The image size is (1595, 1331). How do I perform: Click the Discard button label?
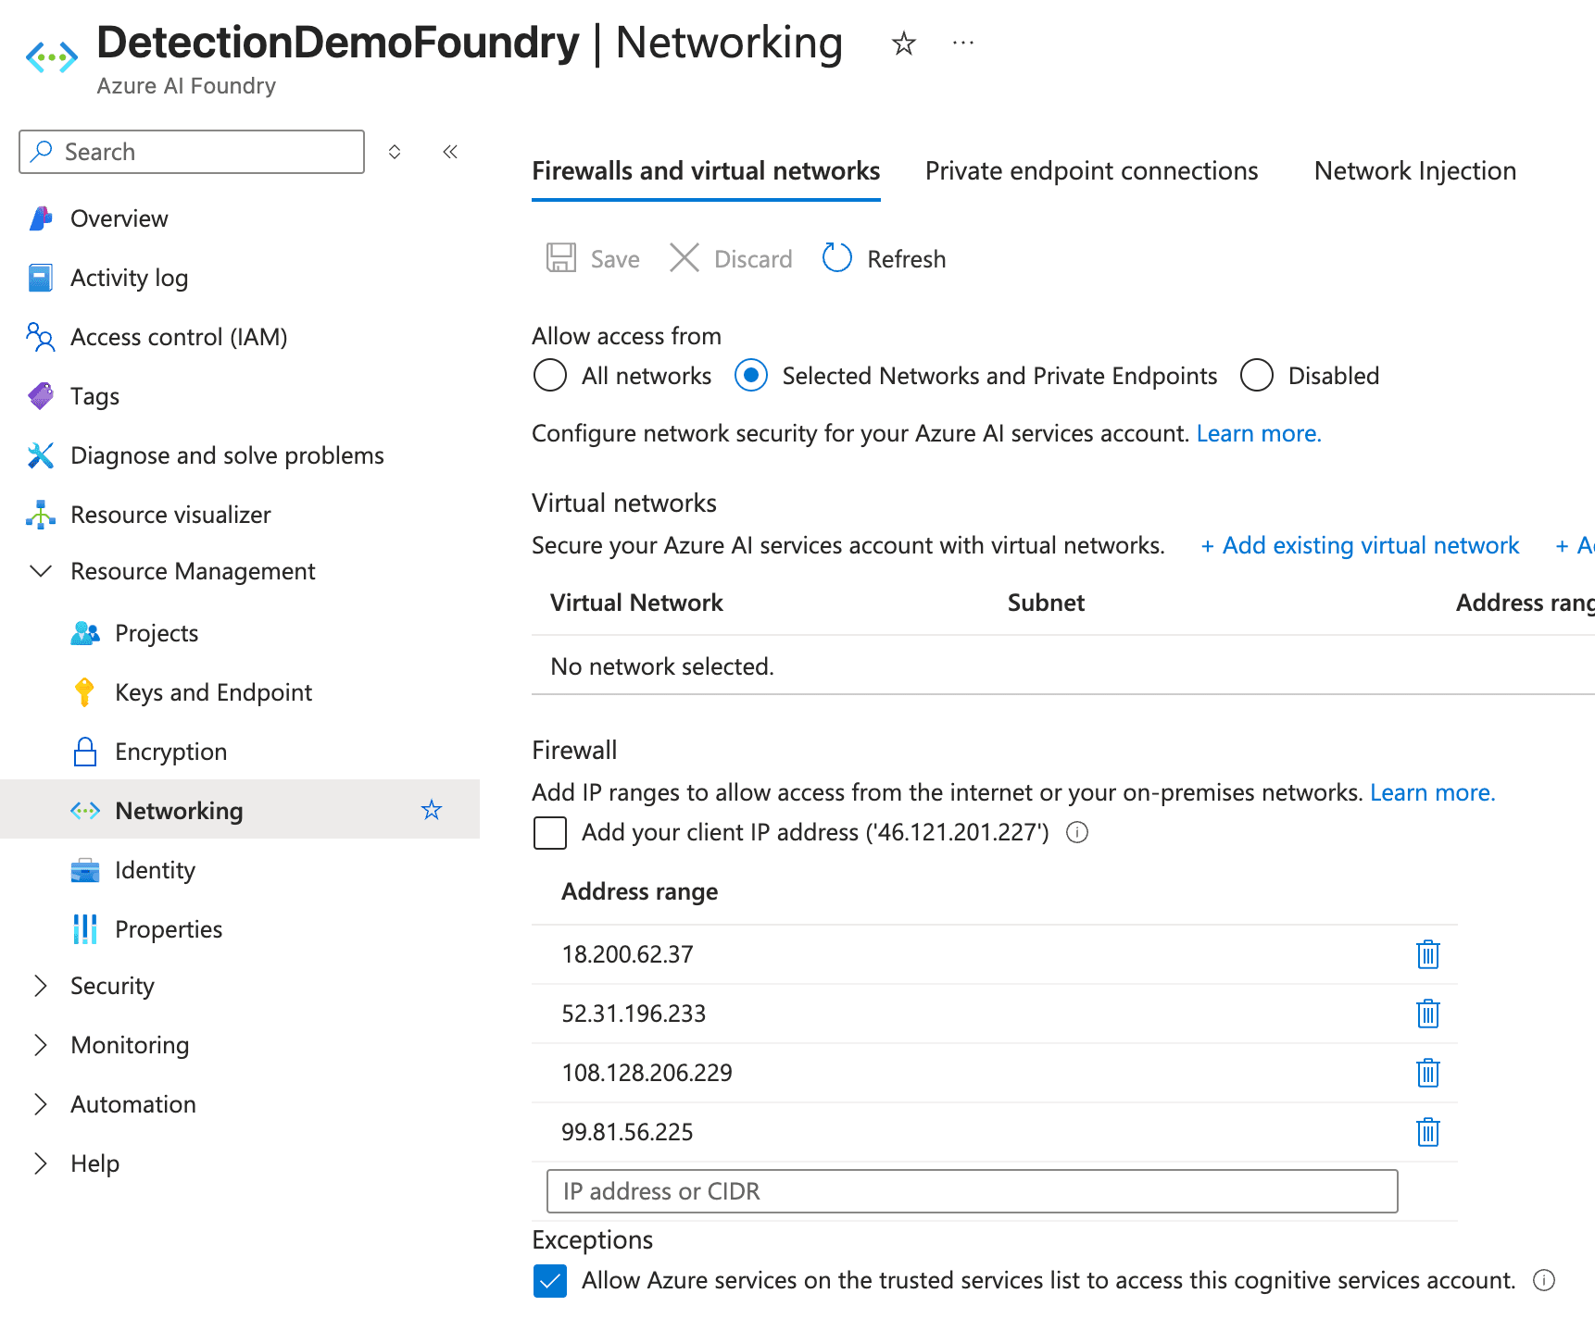pyautogui.click(x=753, y=259)
